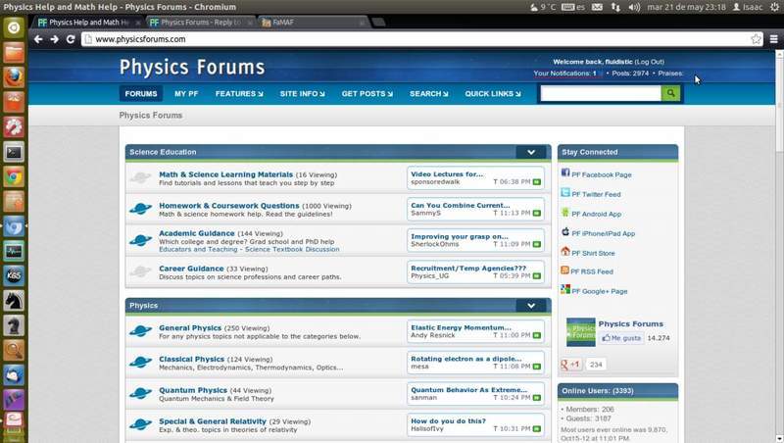Bookmark page using the star icon
Screen dimensions: 784x443
click(x=756, y=39)
